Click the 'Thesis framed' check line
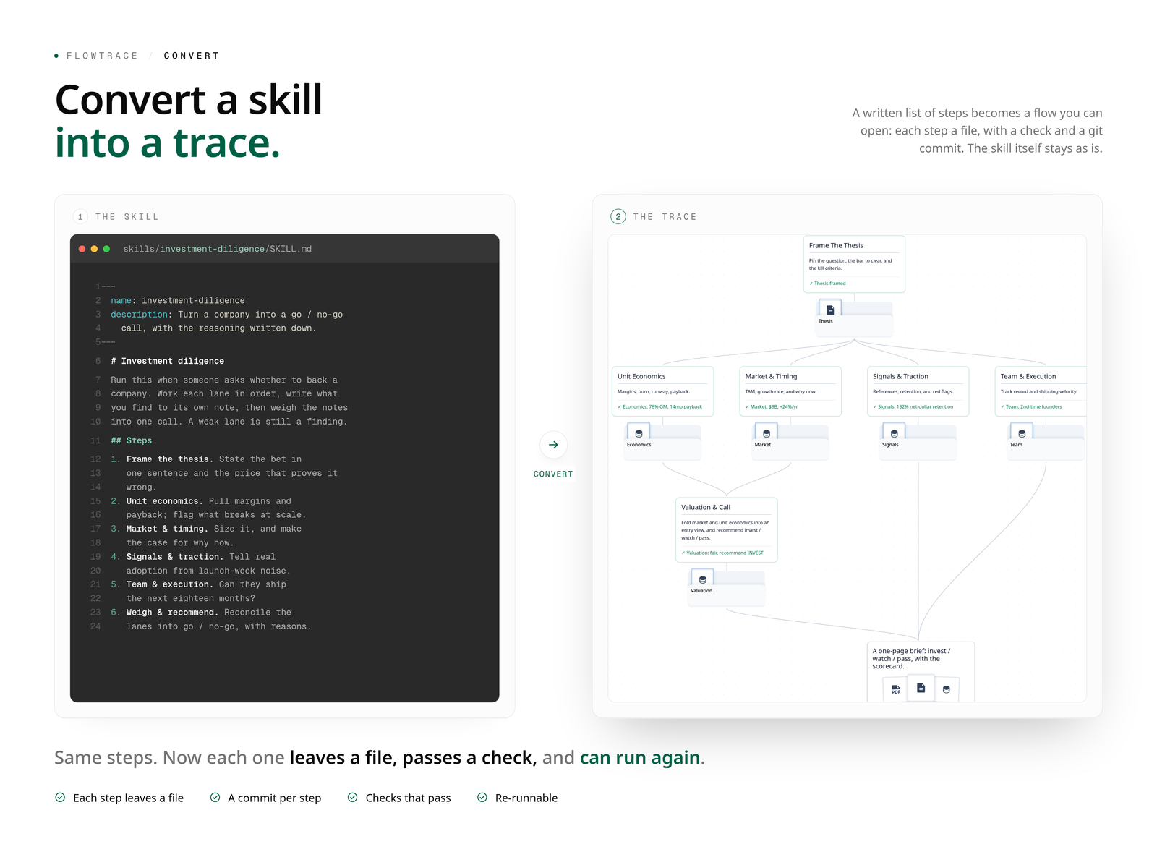Screen dimensions: 1157x852 point(827,284)
